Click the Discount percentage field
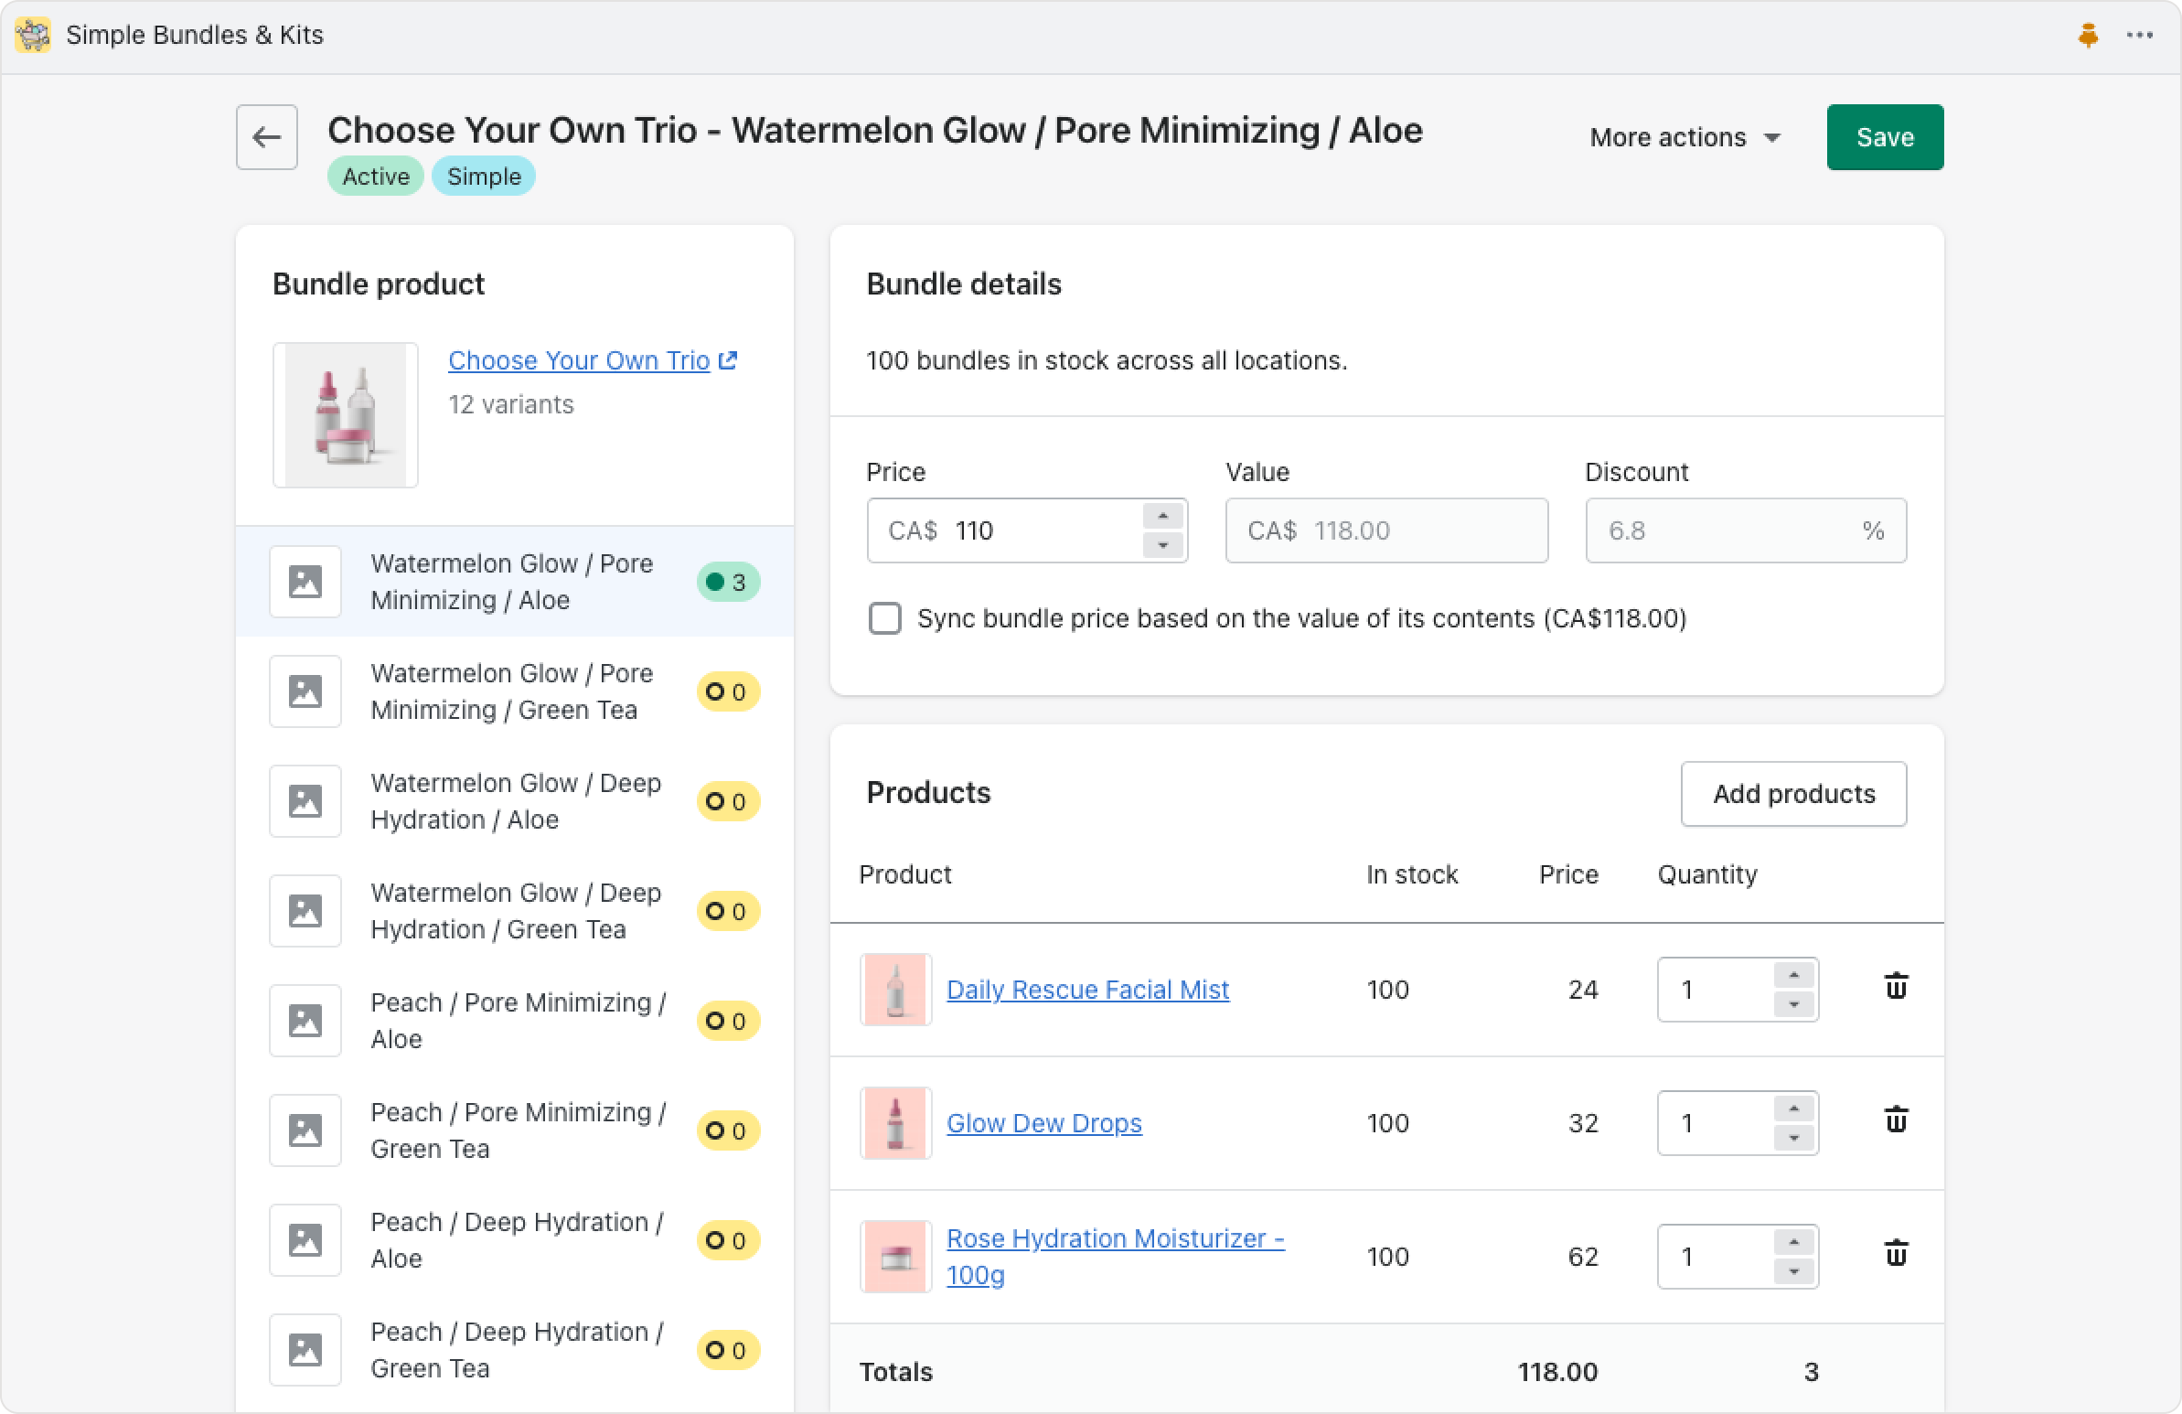Image resolution: width=2182 pixels, height=1414 pixels. (x=1746, y=531)
